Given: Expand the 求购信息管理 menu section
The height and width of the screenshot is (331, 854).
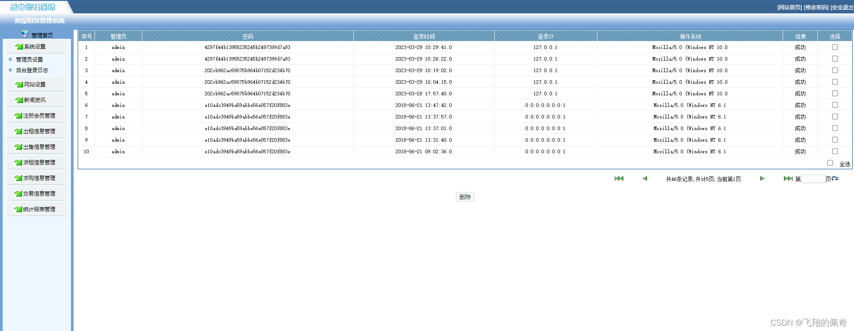Looking at the screenshot, I should [39, 178].
